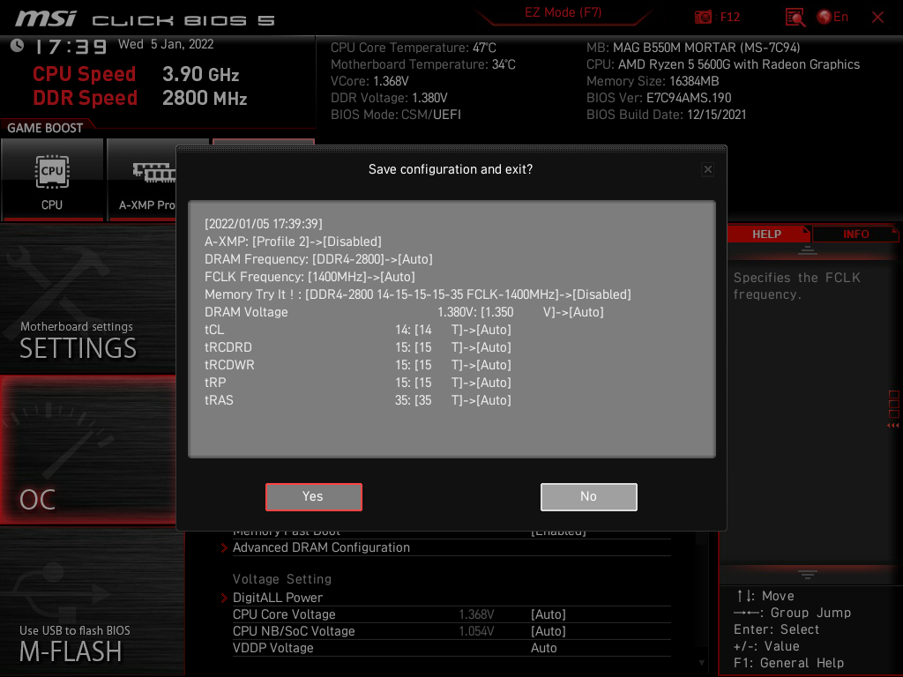
Task: Open the OC overclocking section
Action: click(x=88, y=450)
